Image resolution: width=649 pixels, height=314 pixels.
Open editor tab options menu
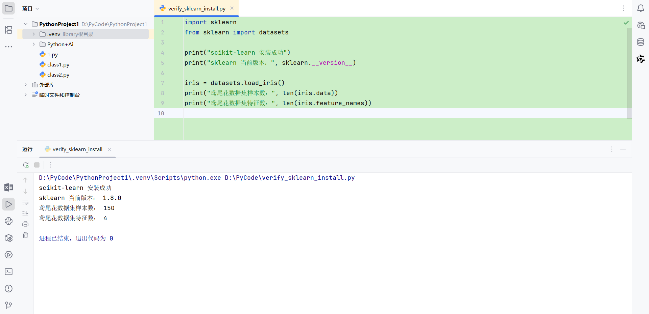click(624, 8)
